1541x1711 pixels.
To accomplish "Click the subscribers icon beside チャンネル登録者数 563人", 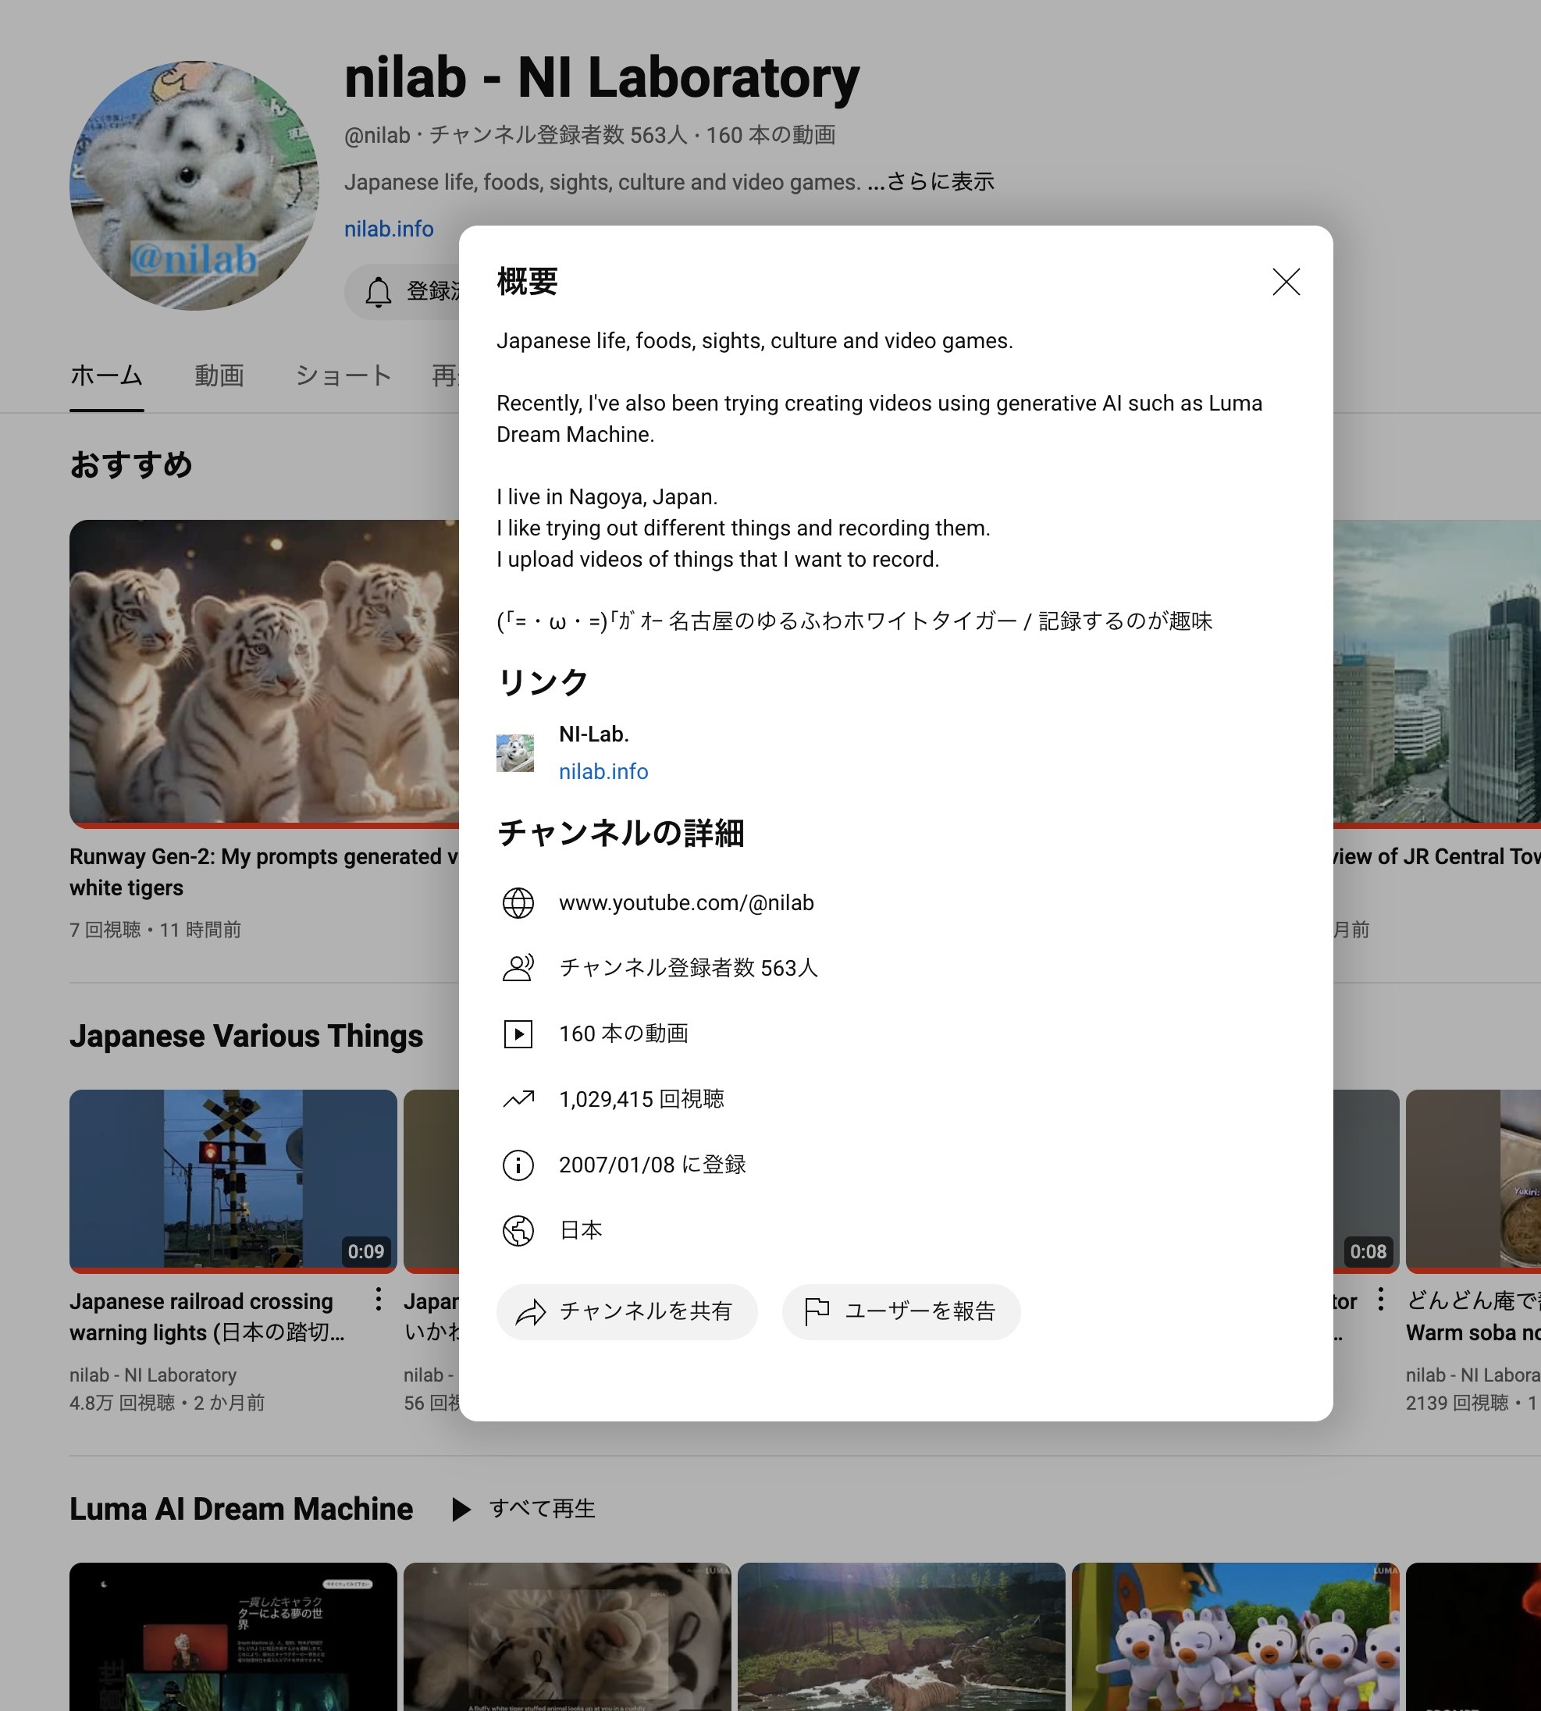I will 518,968.
